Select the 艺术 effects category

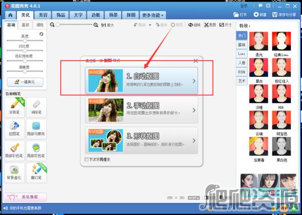(x=242, y=81)
